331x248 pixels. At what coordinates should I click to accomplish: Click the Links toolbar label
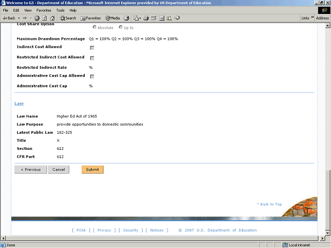point(305,18)
